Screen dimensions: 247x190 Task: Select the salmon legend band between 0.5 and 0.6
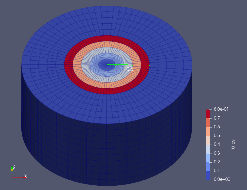click(x=208, y=132)
